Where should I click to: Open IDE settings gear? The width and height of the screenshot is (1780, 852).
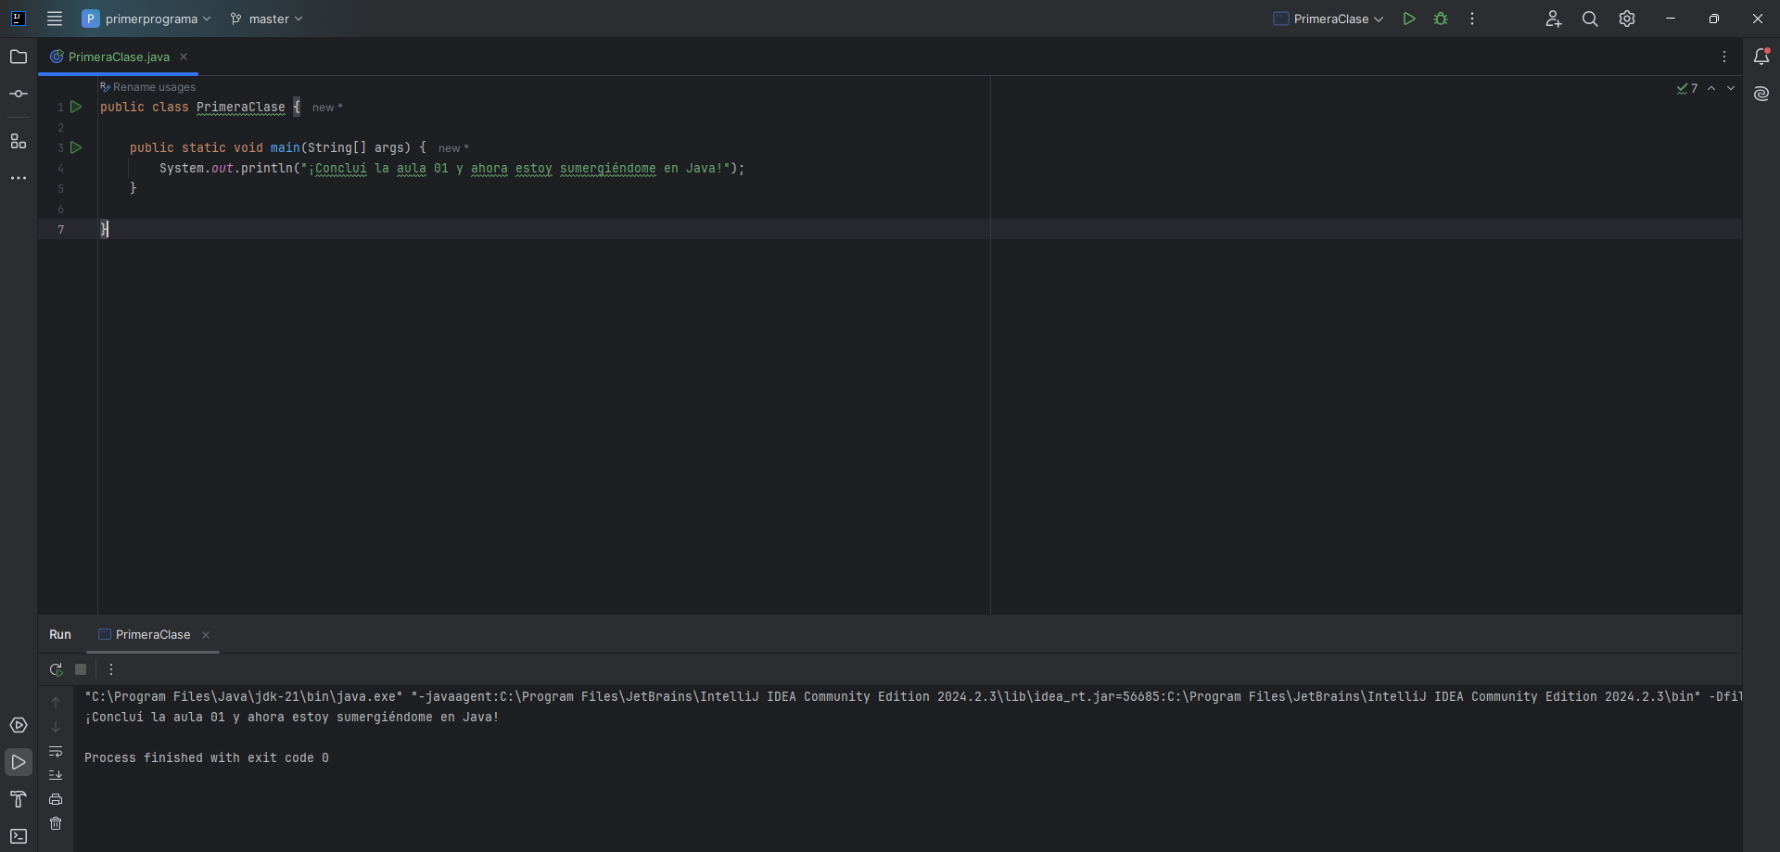tap(1627, 19)
